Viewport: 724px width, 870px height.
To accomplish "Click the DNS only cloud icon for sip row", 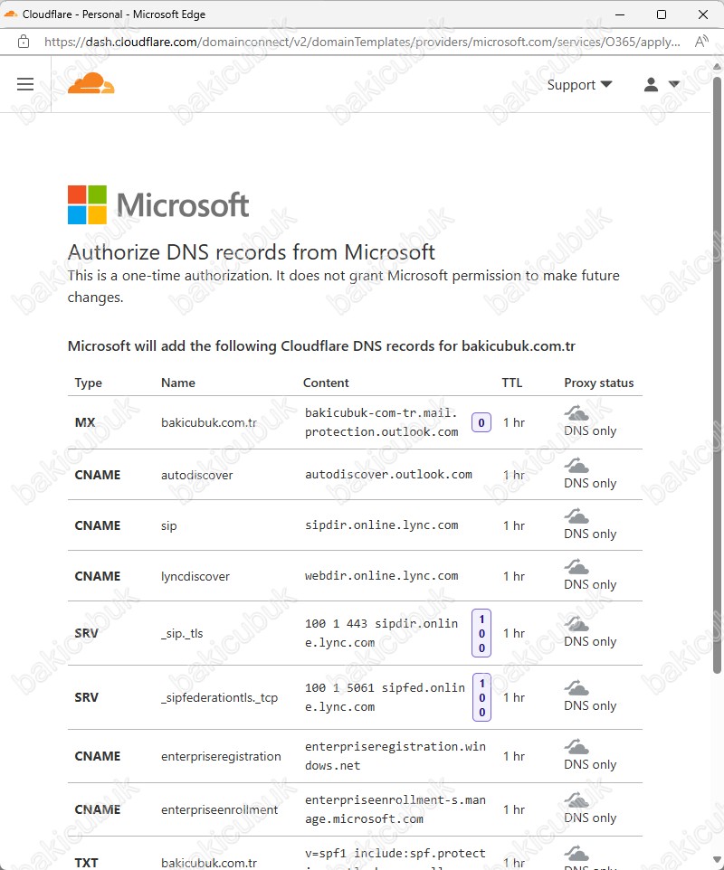I will click(x=576, y=516).
